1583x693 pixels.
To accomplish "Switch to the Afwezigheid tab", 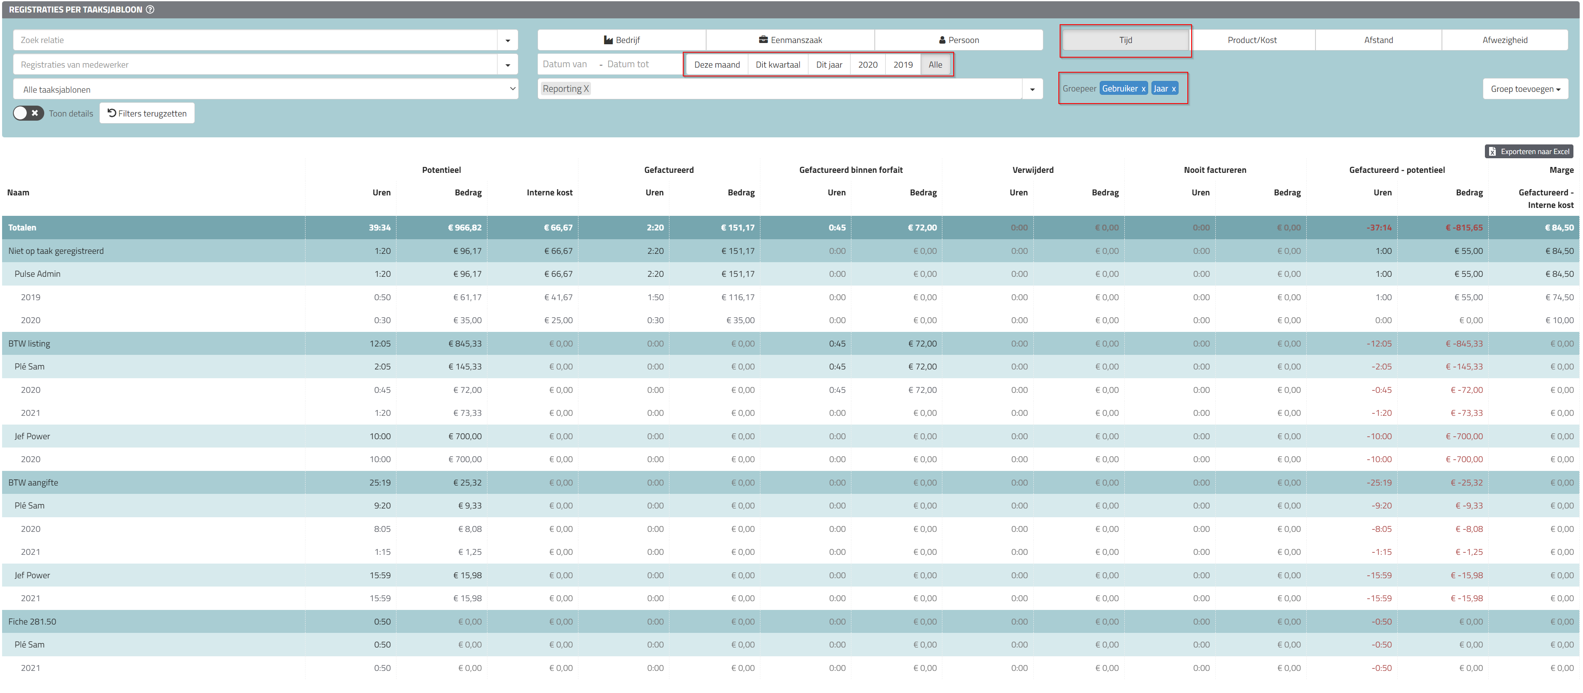I will click(x=1505, y=40).
